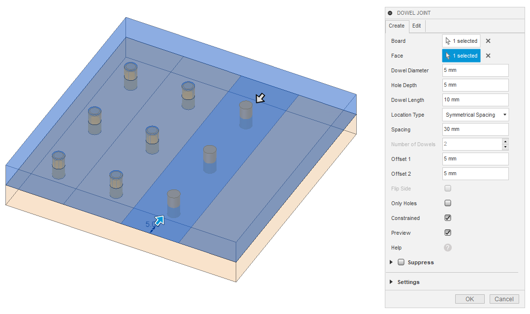Viewport: 530px width, 314px height.
Task: Click the Dowel Diameter input field
Action: (475, 70)
